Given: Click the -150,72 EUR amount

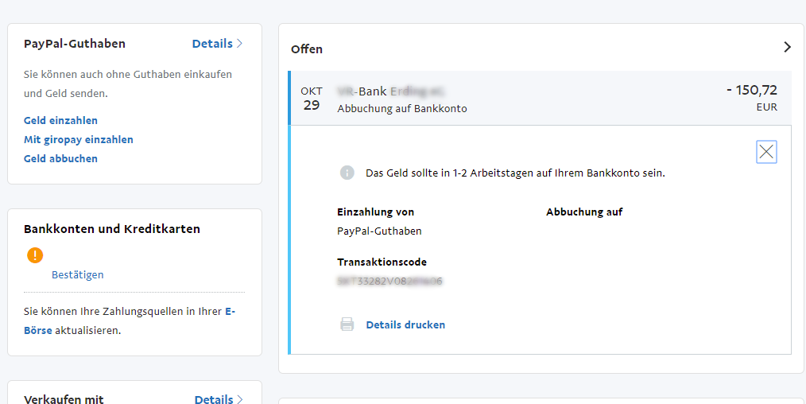Looking at the screenshot, I should tap(751, 98).
